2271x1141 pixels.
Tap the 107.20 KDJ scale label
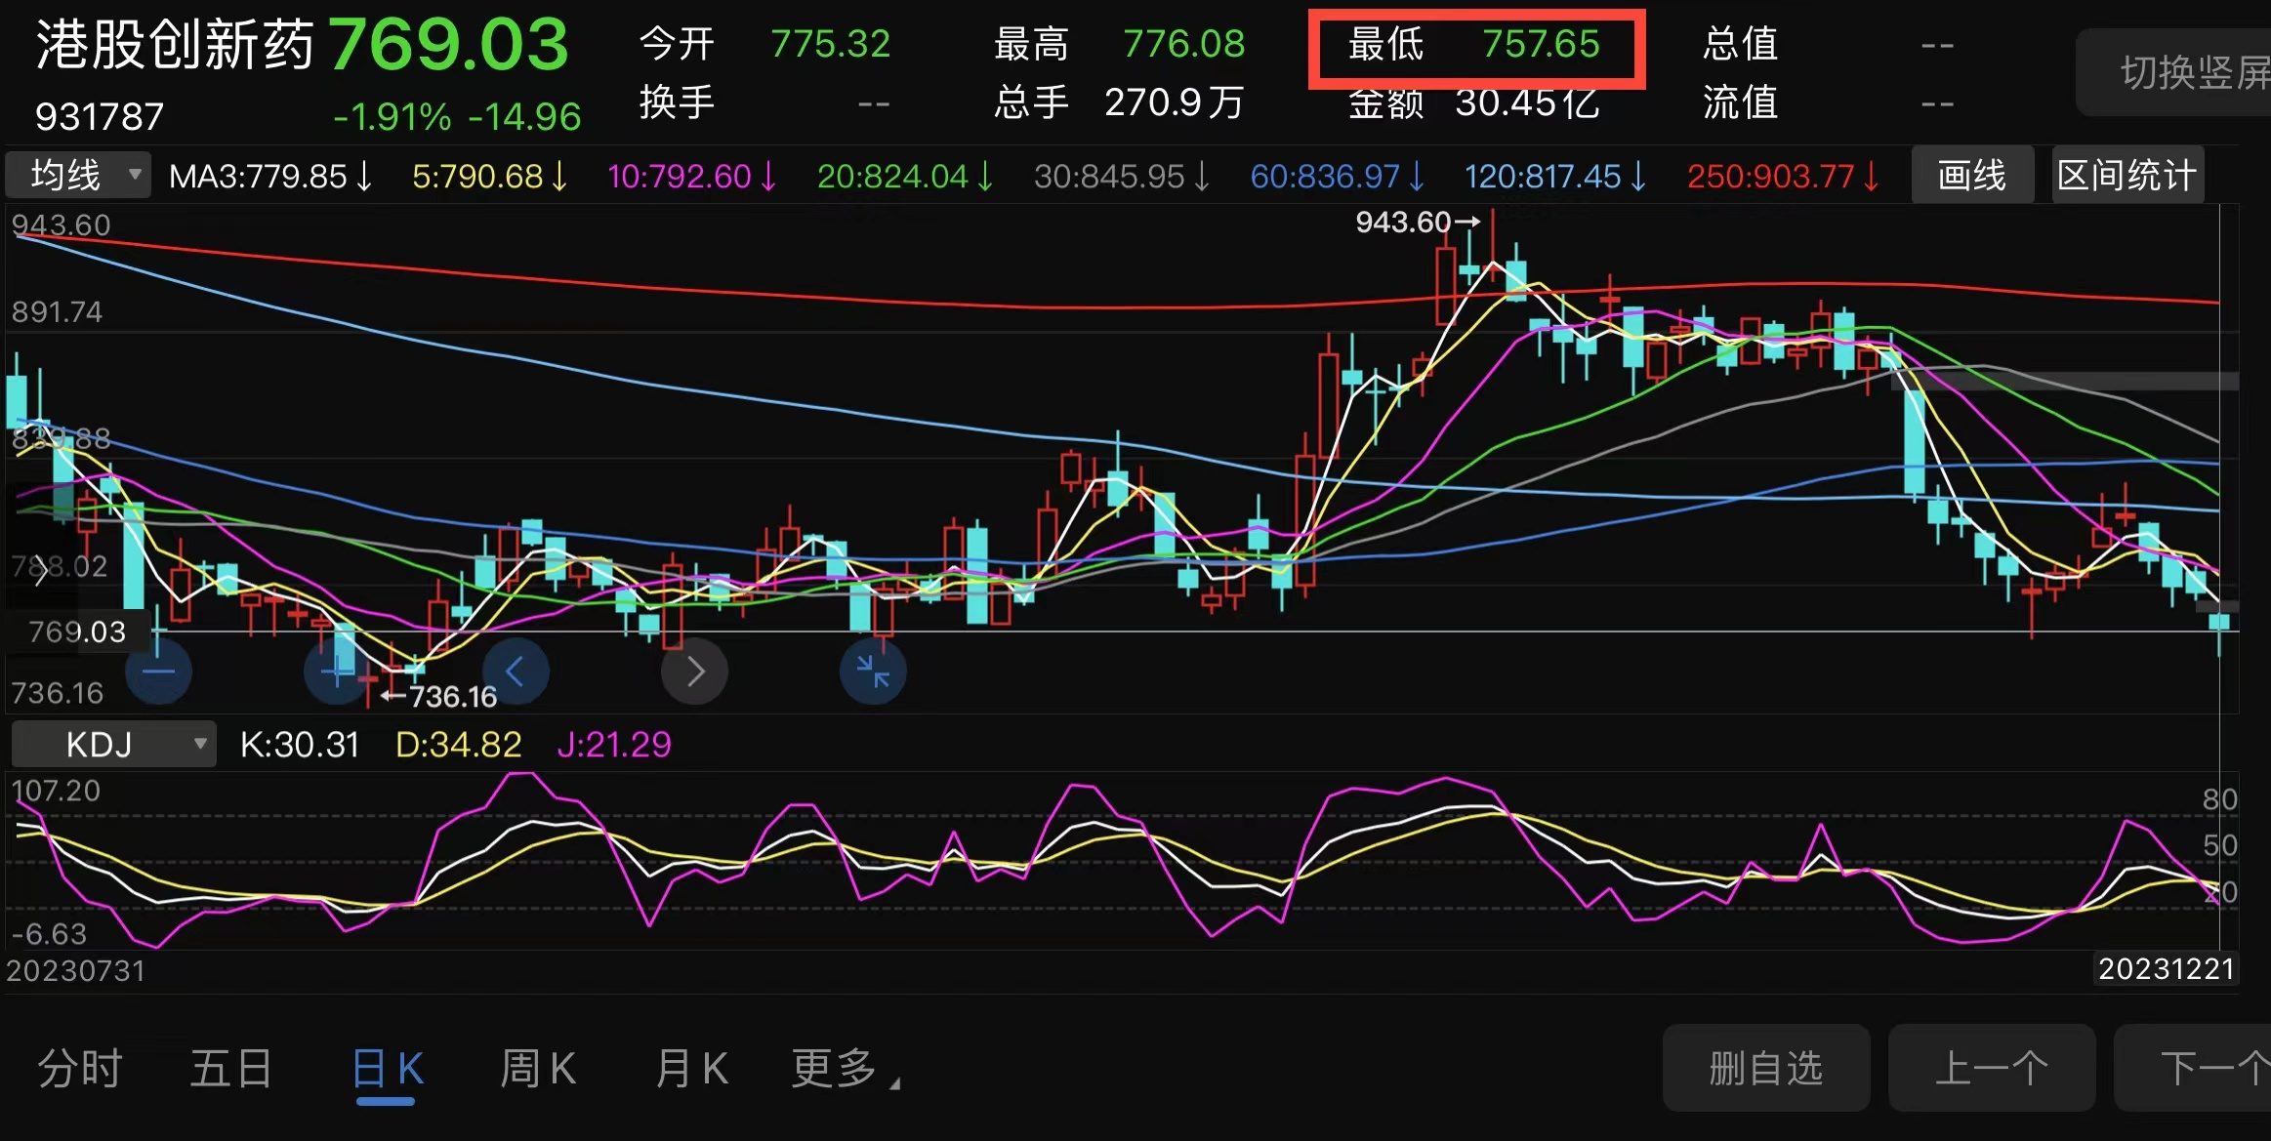56,791
